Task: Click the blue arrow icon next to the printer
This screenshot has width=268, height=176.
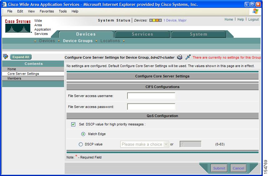Action: 188,57
